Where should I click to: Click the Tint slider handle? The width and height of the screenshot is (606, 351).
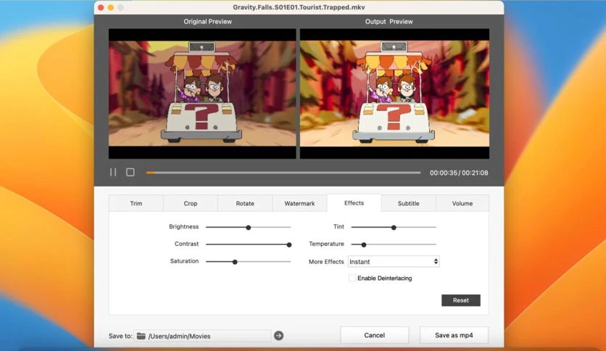click(x=394, y=227)
